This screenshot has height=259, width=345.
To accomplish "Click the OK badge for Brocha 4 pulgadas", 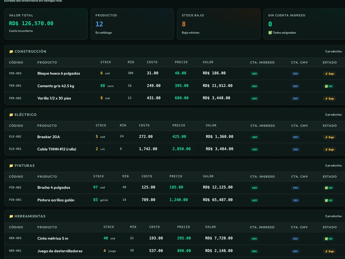I will (x=329, y=188).
